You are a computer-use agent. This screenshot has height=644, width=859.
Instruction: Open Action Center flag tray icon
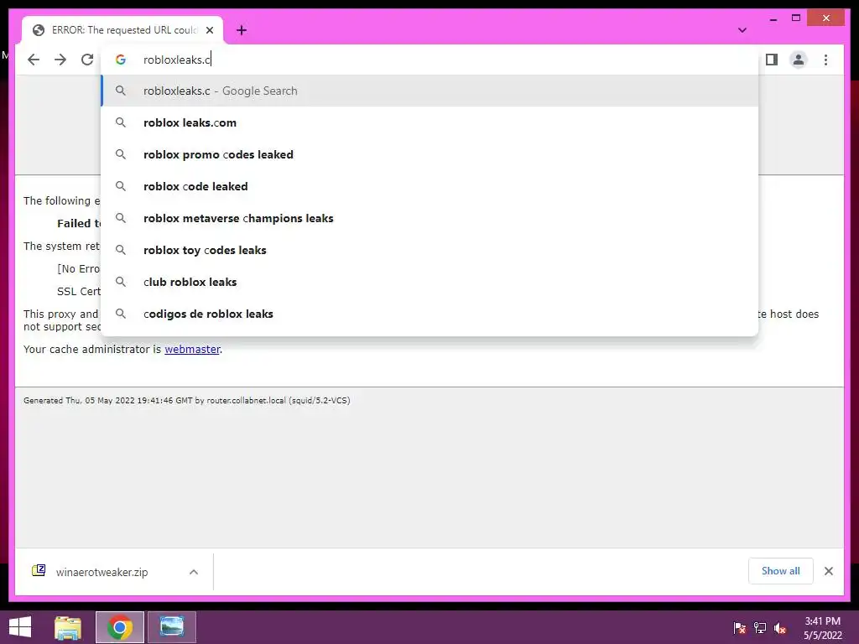(740, 627)
